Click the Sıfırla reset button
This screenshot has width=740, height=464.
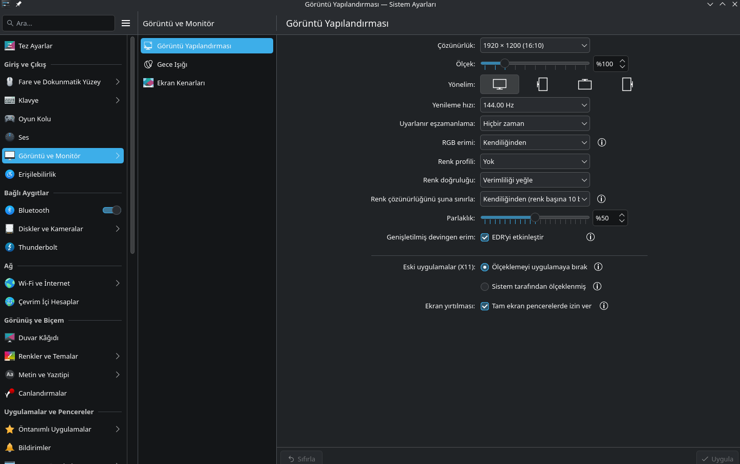tap(301, 458)
